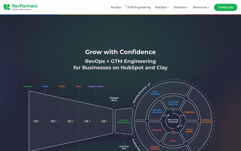The image size is (241, 151).
Task: Click the Starting Revenue V7 label
Action: pyautogui.click(x=142, y=93)
